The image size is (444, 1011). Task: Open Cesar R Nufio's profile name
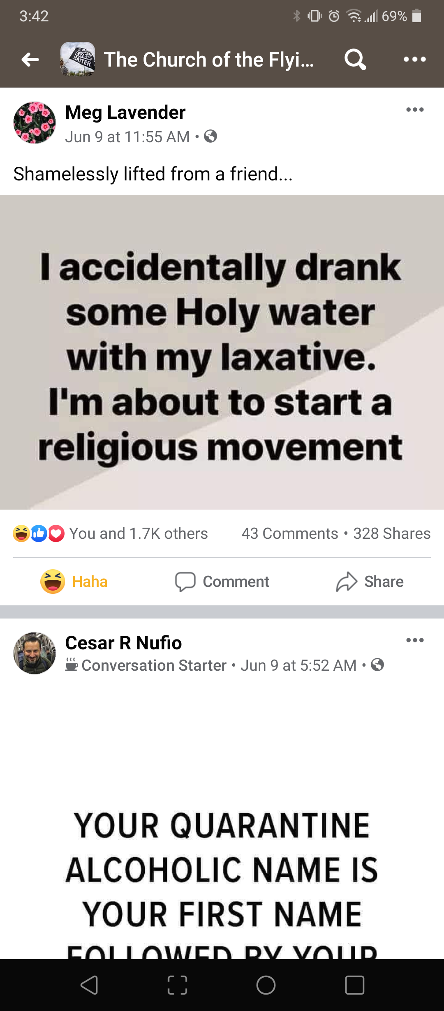(x=123, y=643)
